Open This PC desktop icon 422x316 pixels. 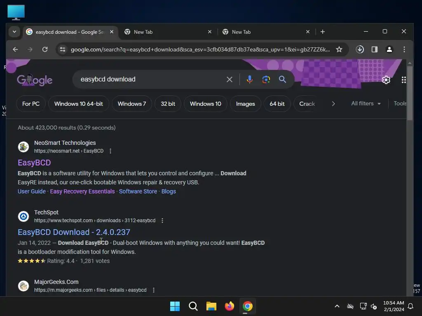pyautogui.click(x=16, y=12)
